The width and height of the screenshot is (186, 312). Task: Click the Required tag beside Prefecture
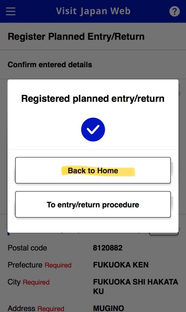[x=58, y=265]
